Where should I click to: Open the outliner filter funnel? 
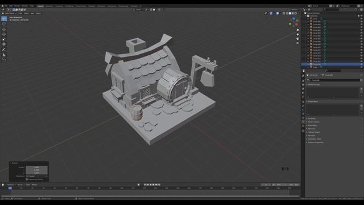tap(356, 10)
